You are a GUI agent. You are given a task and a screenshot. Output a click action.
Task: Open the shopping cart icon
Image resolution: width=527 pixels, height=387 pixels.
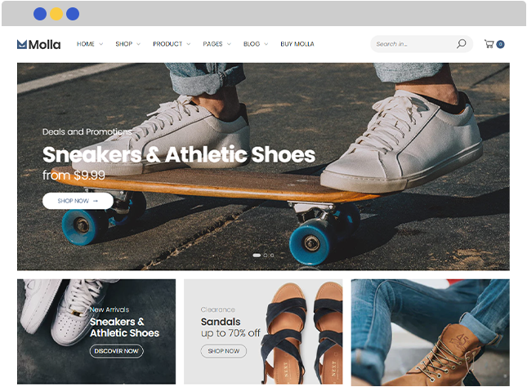click(x=489, y=43)
